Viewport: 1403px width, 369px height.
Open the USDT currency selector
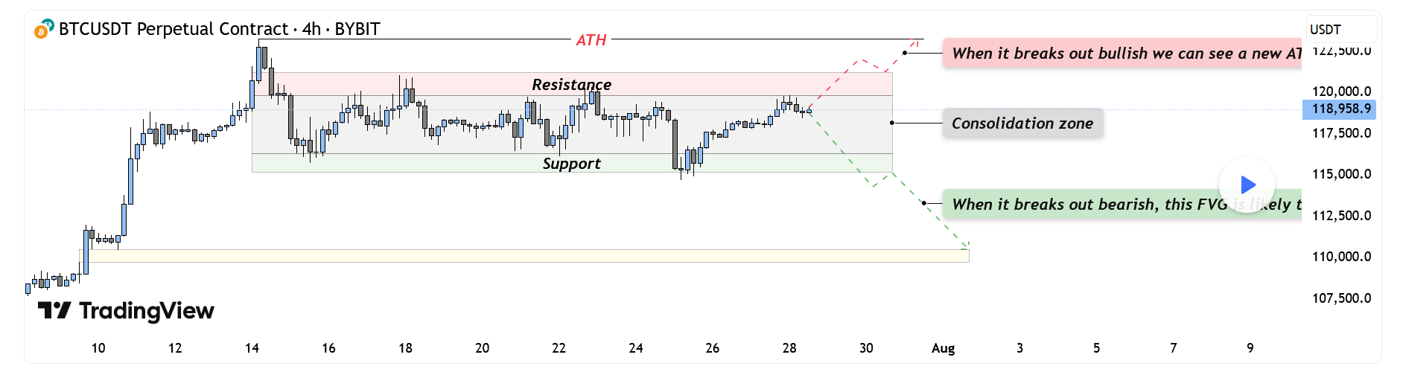pos(1341,30)
